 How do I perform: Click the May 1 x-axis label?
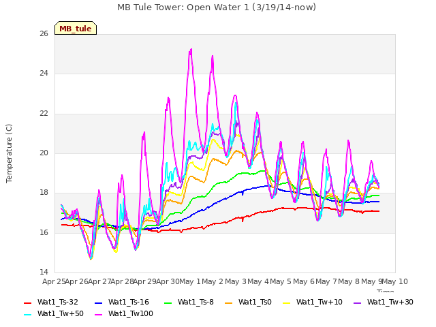coord(190,281)
